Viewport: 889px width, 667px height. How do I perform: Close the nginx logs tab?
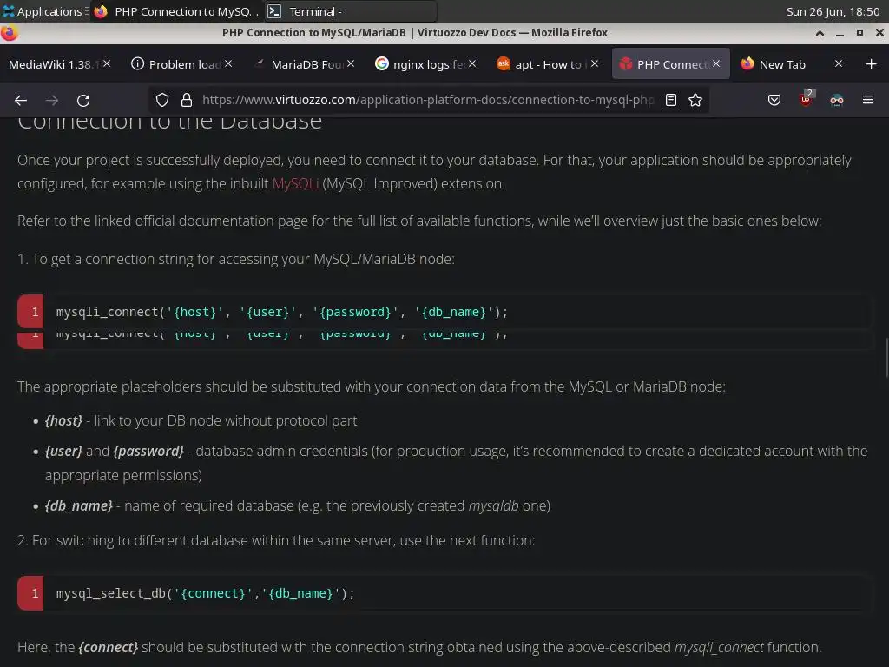pyautogui.click(x=472, y=63)
